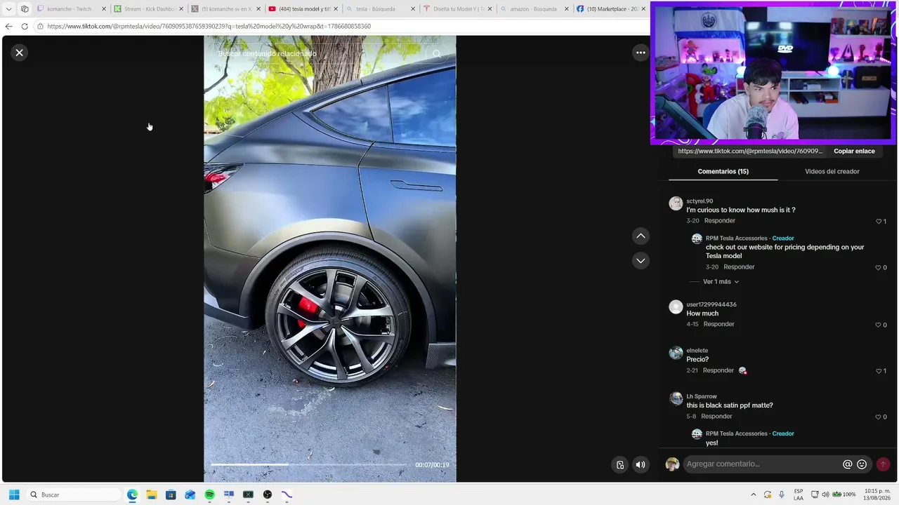The width and height of the screenshot is (899, 505).
Task: Reply to sctyrel.90's comment
Action: (719, 221)
